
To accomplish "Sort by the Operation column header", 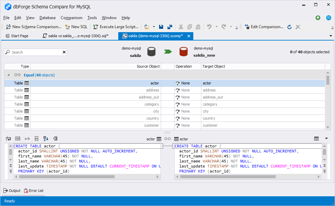I will tap(188, 66).
